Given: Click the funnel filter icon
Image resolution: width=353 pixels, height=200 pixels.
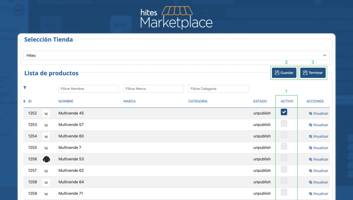Looking at the screenshot, I should [x=25, y=88].
